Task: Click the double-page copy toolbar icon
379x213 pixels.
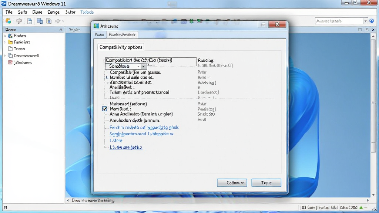Action: click(40, 21)
